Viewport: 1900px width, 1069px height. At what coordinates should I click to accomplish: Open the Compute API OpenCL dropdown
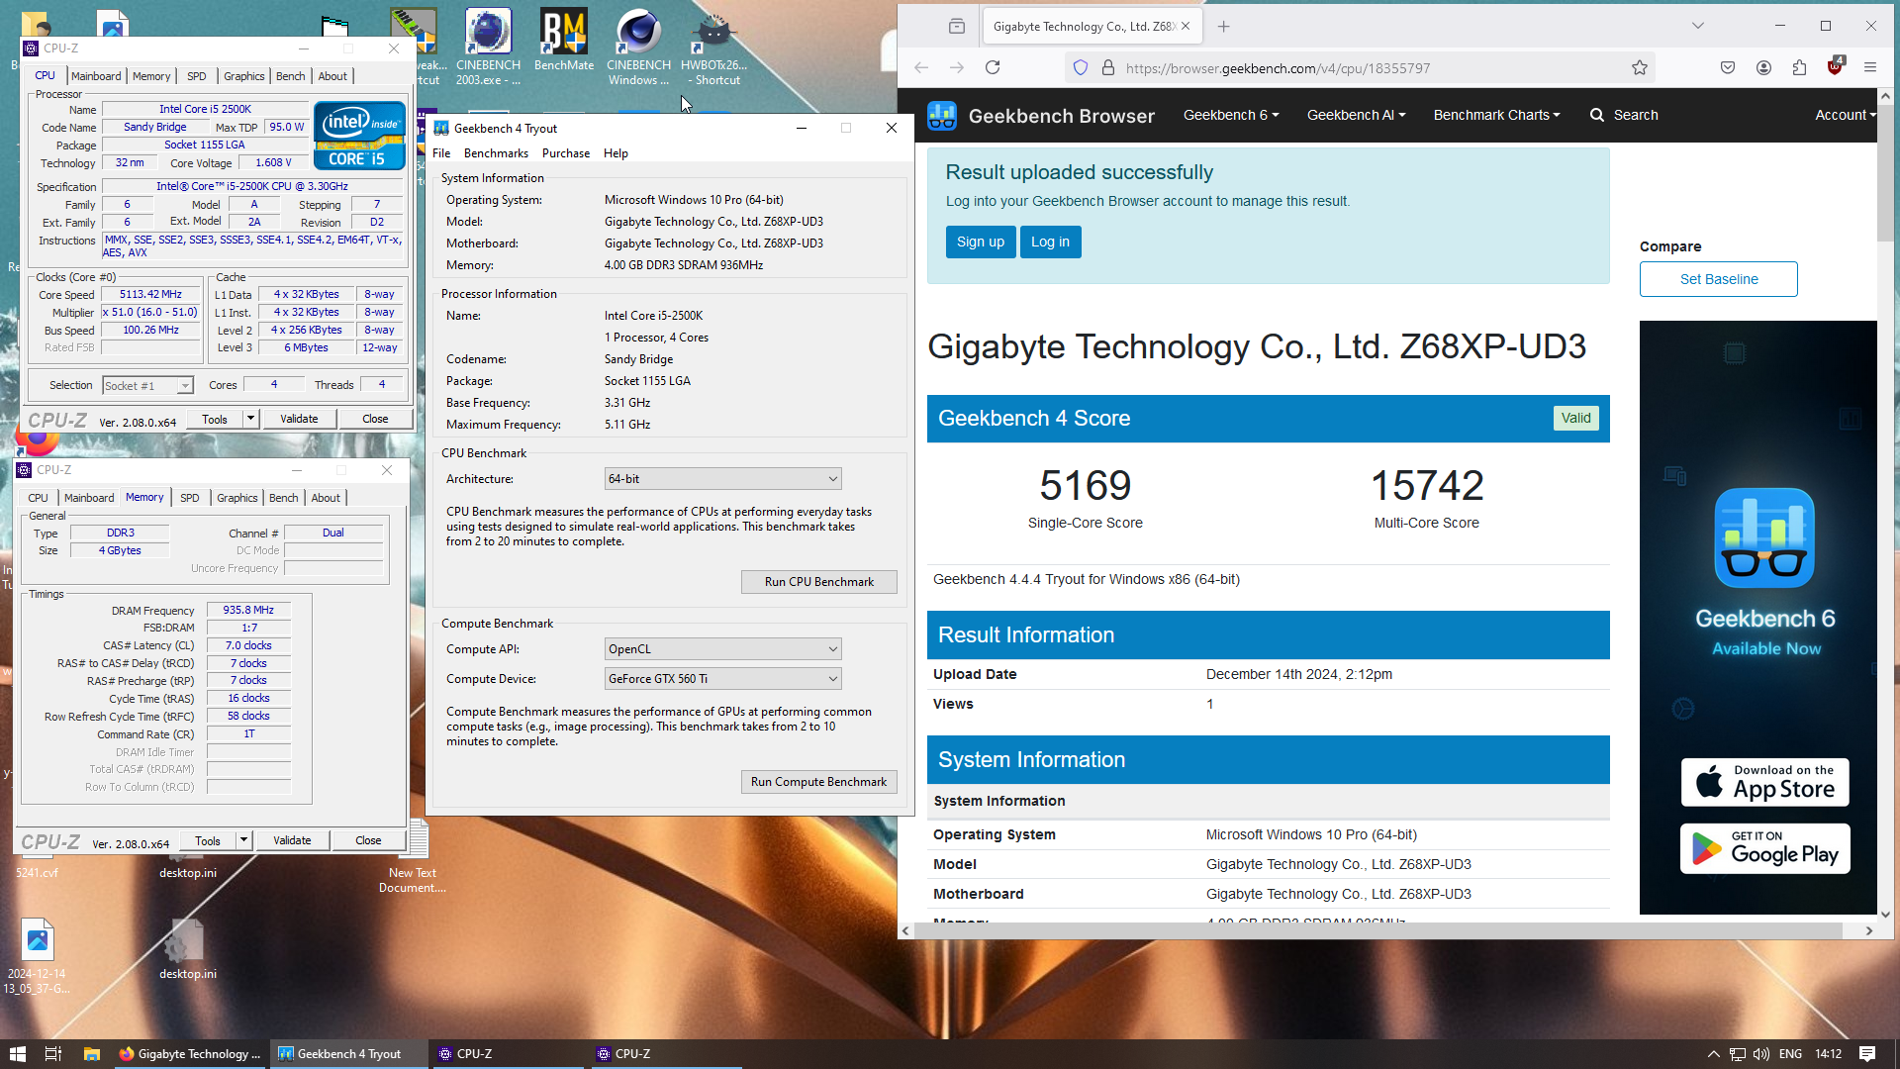722,649
